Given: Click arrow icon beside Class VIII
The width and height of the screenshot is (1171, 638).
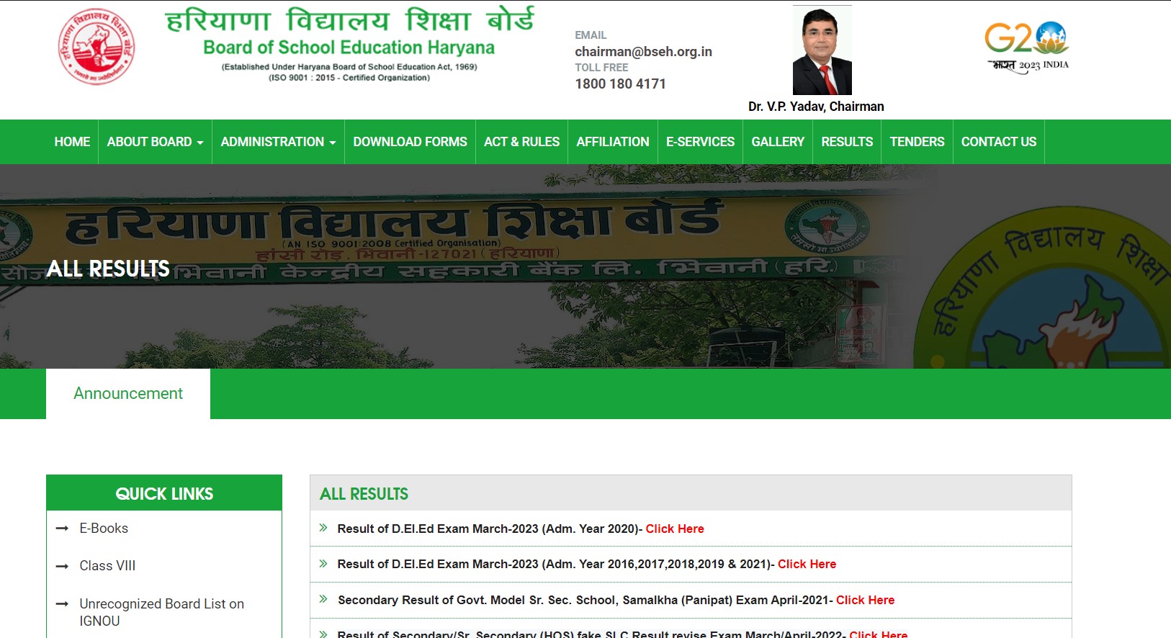Looking at the screenshot, I should 62,566.
